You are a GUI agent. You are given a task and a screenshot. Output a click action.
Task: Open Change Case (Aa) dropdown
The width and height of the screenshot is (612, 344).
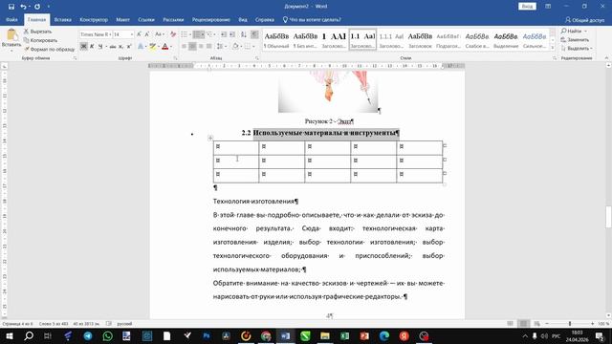tap(160, 34)
